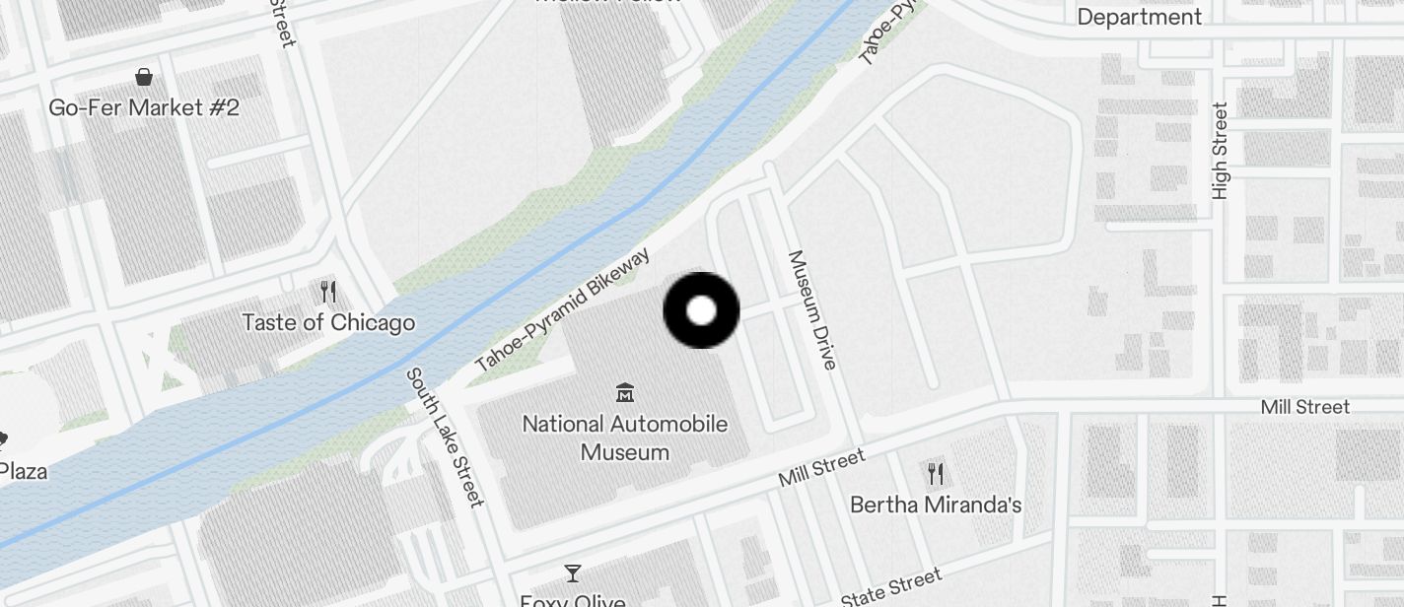Tap the Foxy Olive cocktail glass icon
Viewport: 1404px width, 607px height.
pyautogui.click(x=572, y=573)
